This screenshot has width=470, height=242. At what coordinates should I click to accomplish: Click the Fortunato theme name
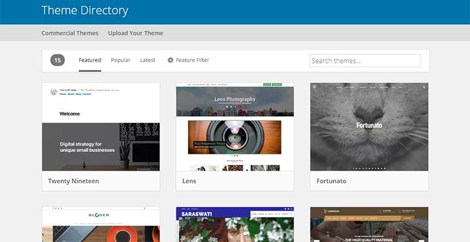click(331, 181)
